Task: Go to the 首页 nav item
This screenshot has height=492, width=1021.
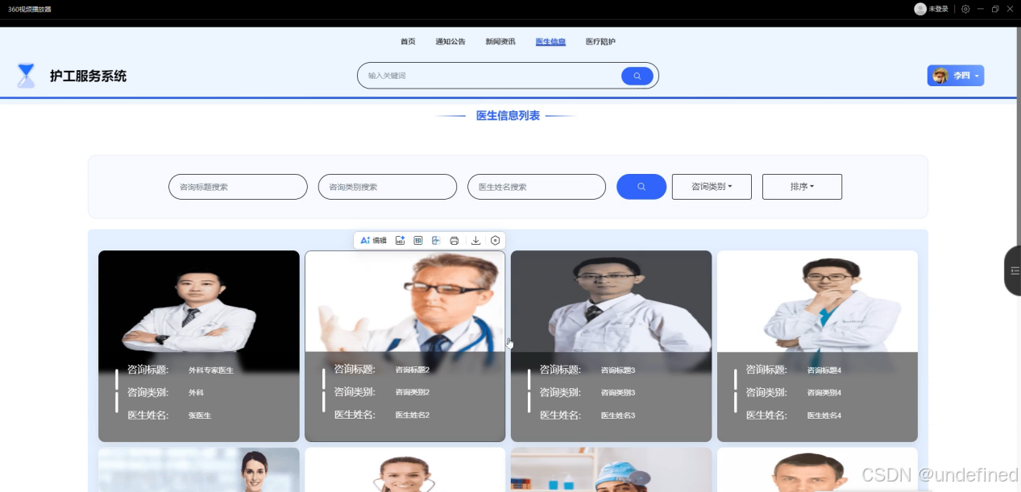Action: pyautogui.click(x=408, y=42)
